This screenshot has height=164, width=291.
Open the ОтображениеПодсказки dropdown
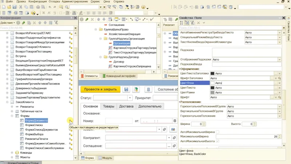coord(279,59)
